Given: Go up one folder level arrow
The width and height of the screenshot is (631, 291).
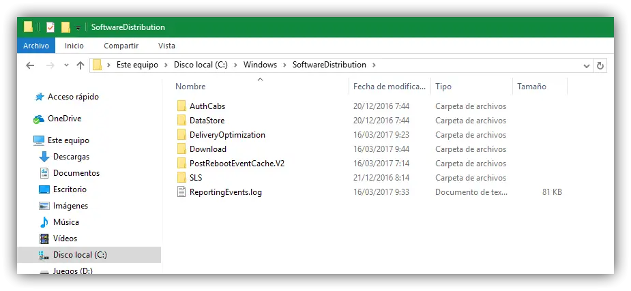Looking at the screenshot, I should [80, 65].
